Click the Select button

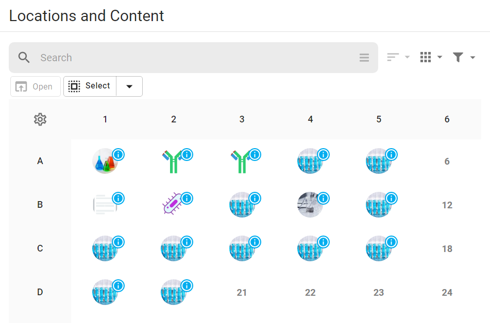pos(90,86)
